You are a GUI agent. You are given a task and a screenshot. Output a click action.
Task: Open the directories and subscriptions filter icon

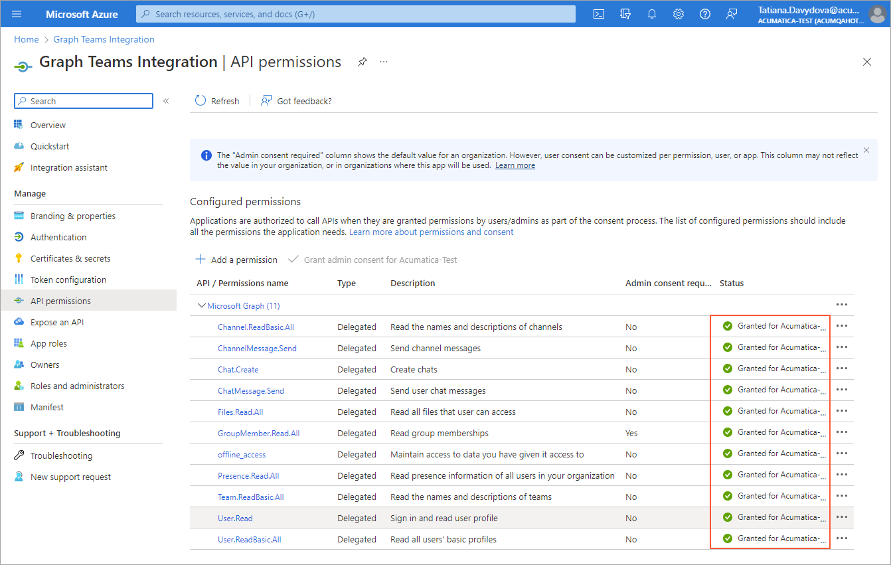coord(625,14)
